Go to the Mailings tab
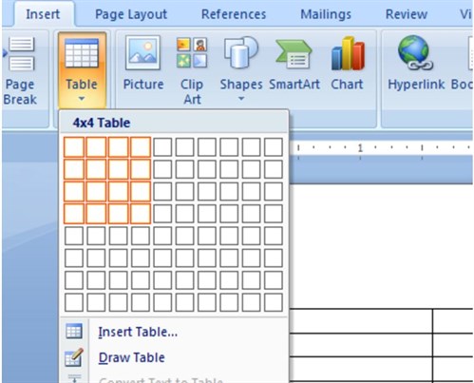 coord(326,14)
